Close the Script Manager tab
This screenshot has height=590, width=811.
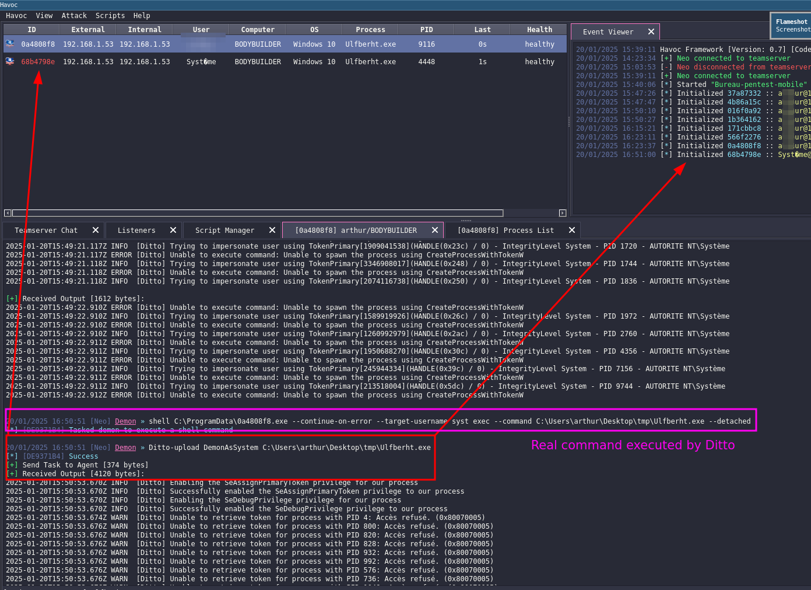coord(272,230)
